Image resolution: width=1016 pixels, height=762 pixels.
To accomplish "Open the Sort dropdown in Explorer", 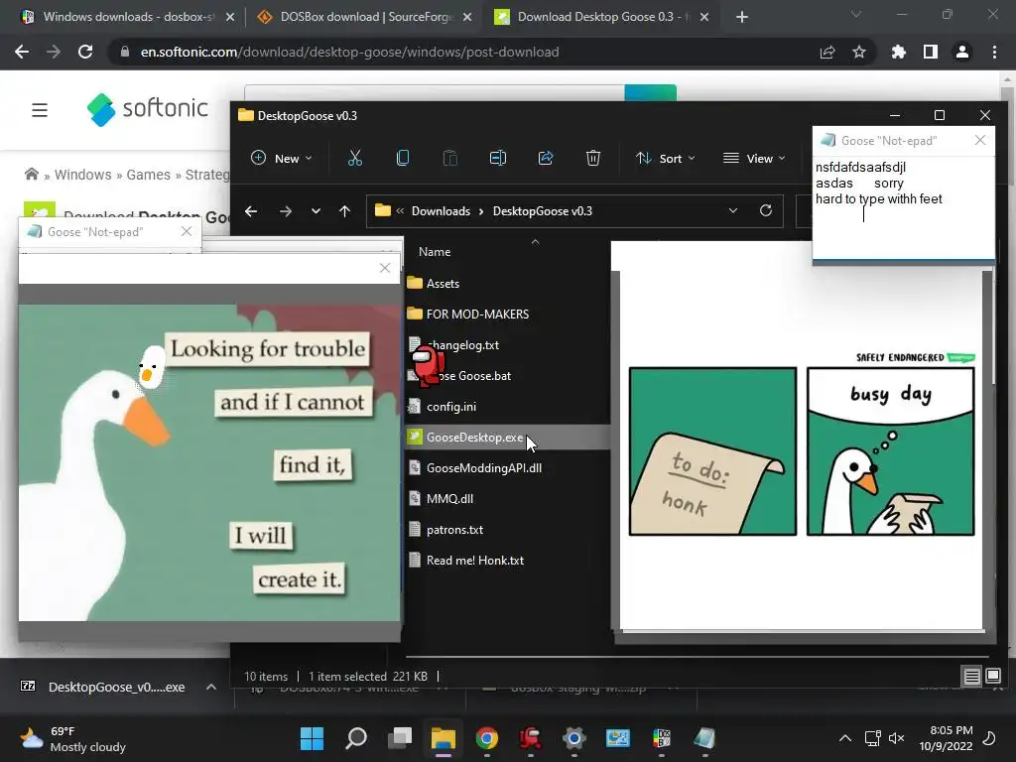I will tap(666, 158).
